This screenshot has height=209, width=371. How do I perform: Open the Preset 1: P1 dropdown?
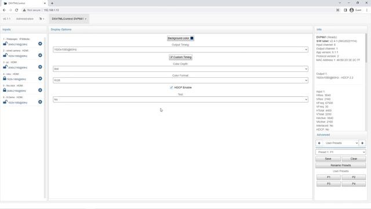coord(341,152)
